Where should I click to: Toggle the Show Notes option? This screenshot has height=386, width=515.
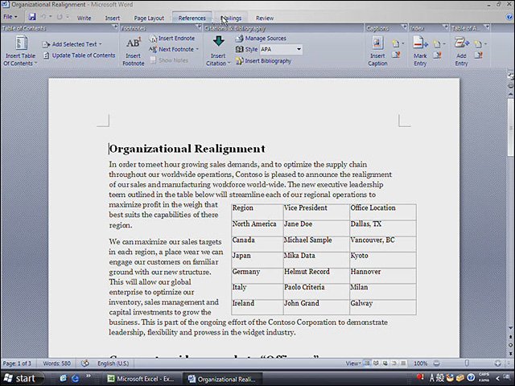[x=169, y=60]
